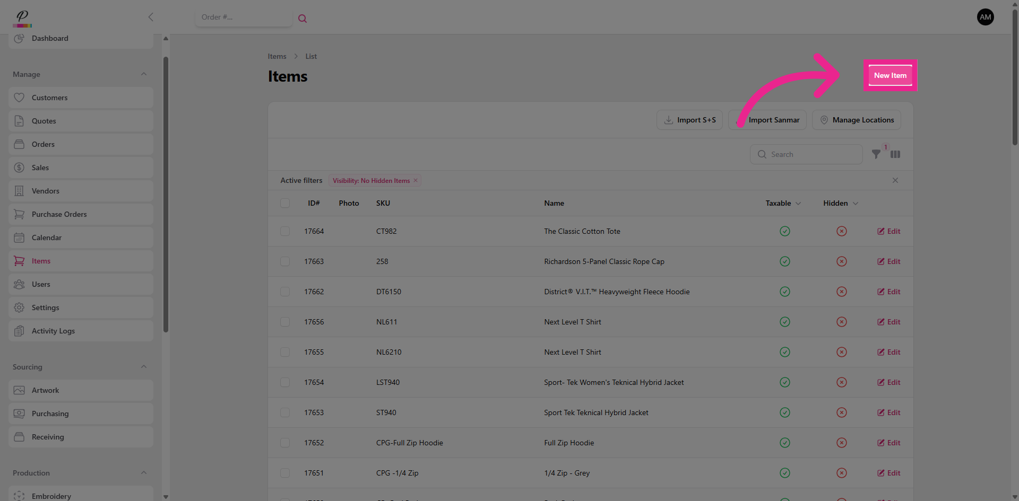Image resolution: width=1019 pixels, height=501 pixels.
Task: Collapse the sidebar with the chevron arrow
Action: point(151,17)
